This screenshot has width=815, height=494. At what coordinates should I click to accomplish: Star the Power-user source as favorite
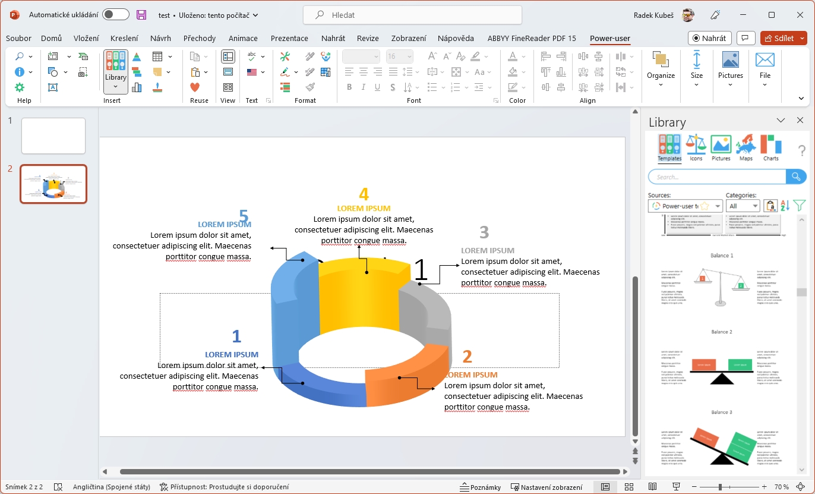tap(705, 206)
